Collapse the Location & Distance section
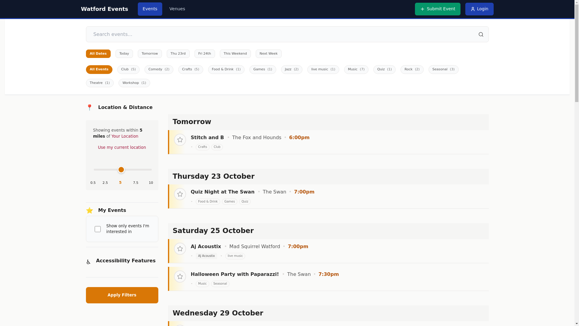Image resolution: width=579 pixels, height=326 pixels. tap(125, 107)
